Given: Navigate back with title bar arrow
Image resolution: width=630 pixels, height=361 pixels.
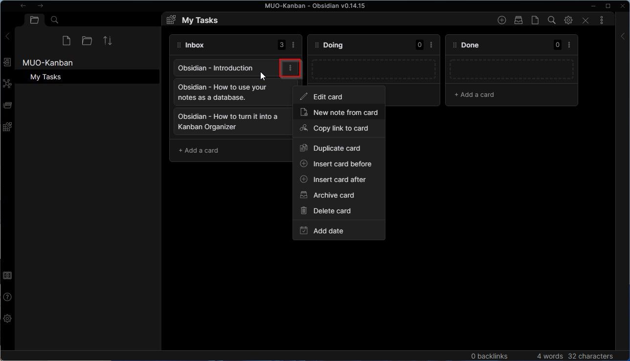Looking at the screenshot, I should 23,6.
